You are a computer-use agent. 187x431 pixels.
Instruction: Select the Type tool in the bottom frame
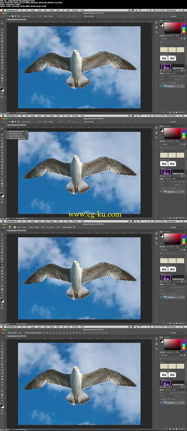[x=2, y=386]
